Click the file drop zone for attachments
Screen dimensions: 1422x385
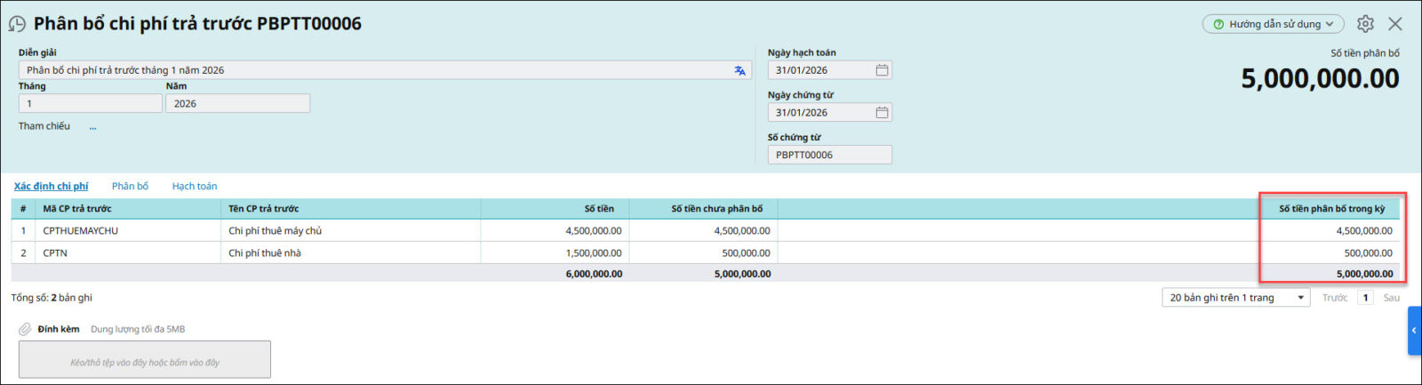pos(145,360)
